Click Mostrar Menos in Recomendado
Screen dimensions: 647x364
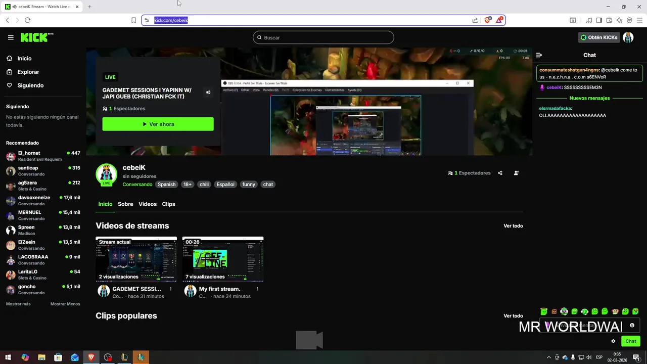[x=65, y=304]
